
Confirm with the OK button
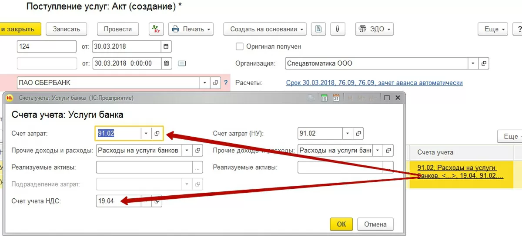point(341,224)
